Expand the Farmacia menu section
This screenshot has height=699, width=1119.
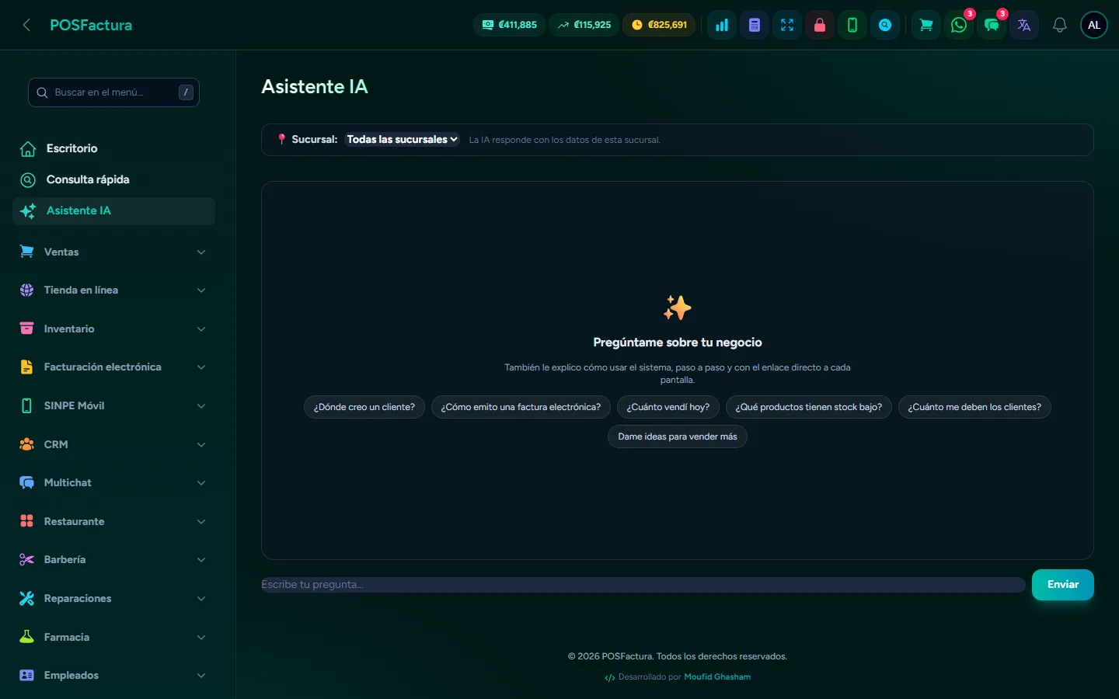pyautogui.click(x=113, y=637)
